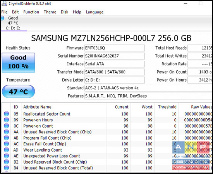Viewport: 213px width, 174px height.
Task: Click the Transfer Mode field SATA/600
Action: (115, 72)
